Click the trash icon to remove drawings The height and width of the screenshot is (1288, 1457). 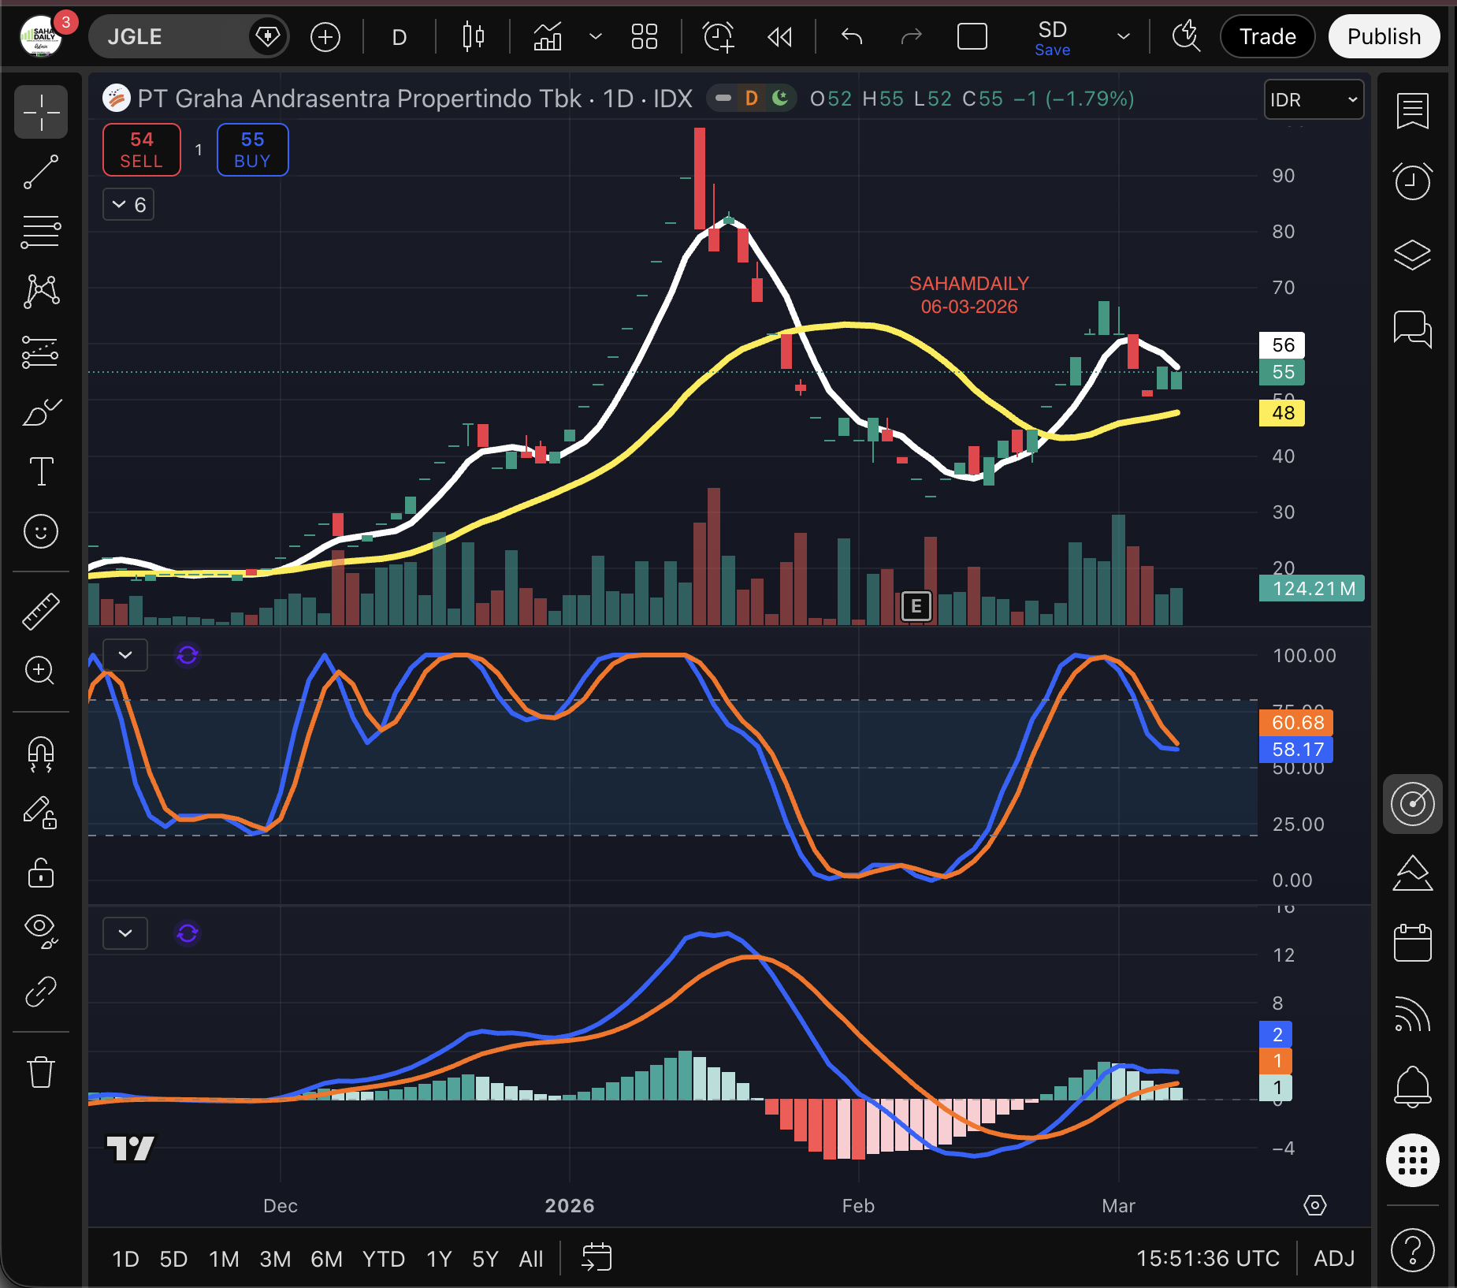(41, 1072)
